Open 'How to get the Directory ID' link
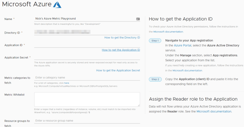This screenshot has height=127, width=244. click(122, 38)
